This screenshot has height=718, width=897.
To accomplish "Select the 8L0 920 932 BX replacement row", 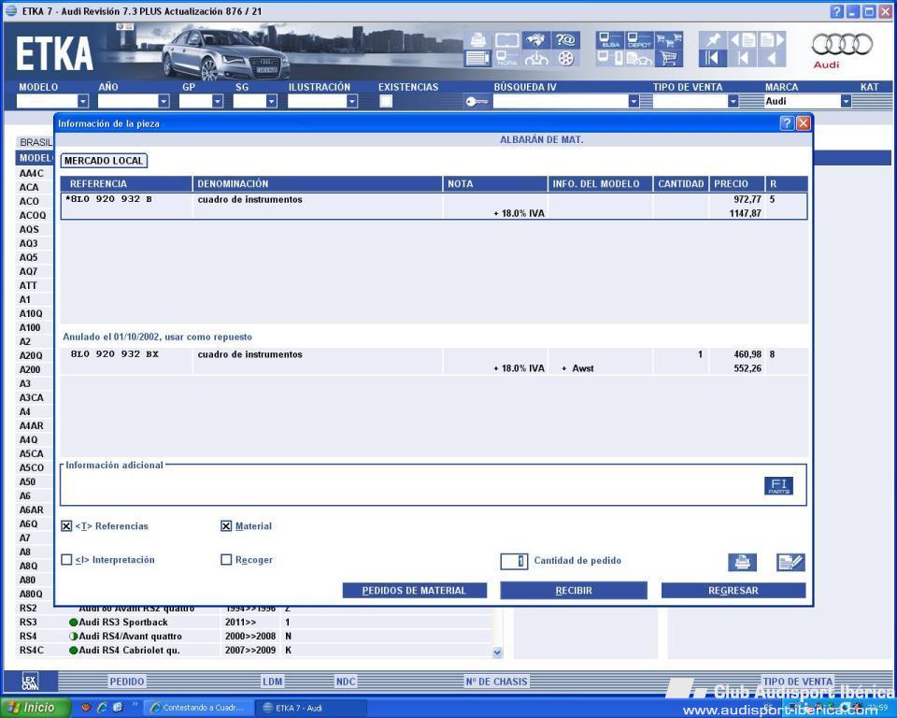I will (434, 361).
